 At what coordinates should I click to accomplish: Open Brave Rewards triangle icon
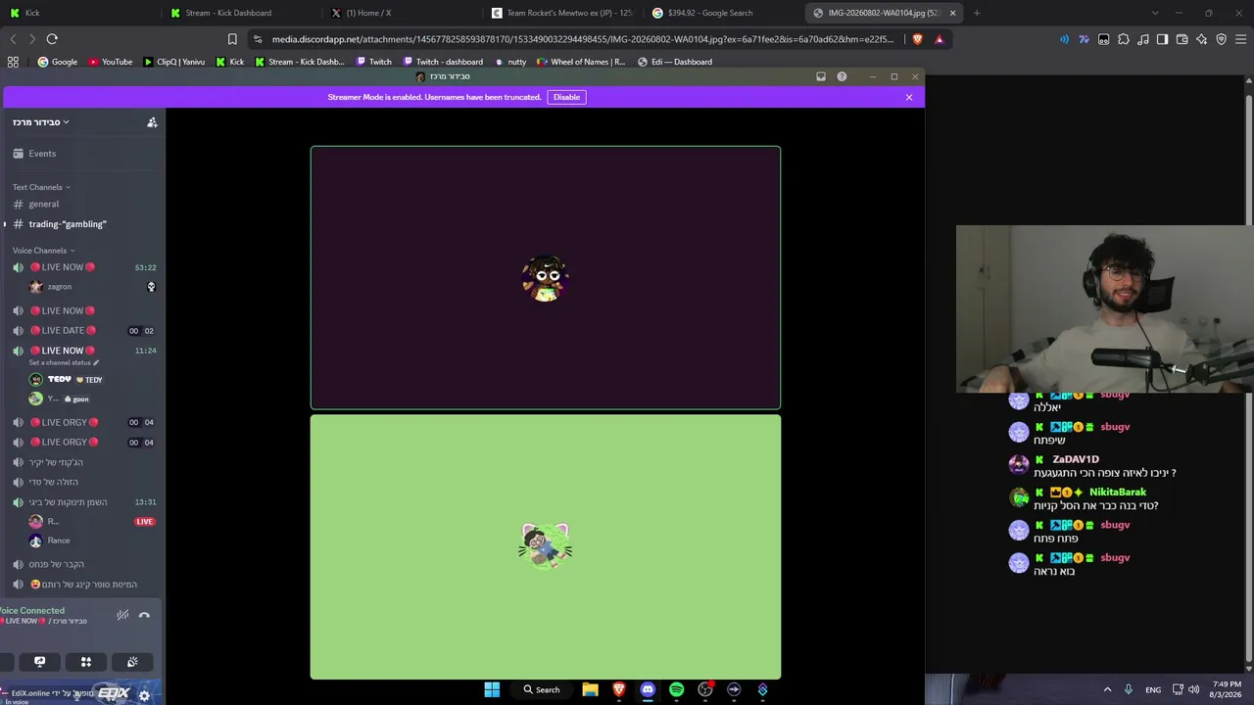tap(939, 39)
